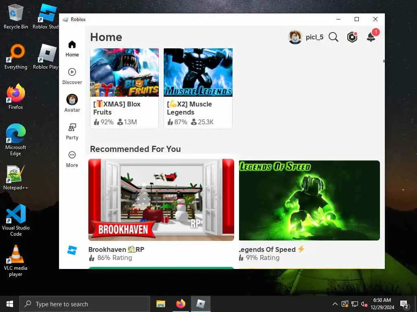The width and height of the screenshot is (417, 312).
Task: Select Everything desktop shortcut
Action: 16,57
